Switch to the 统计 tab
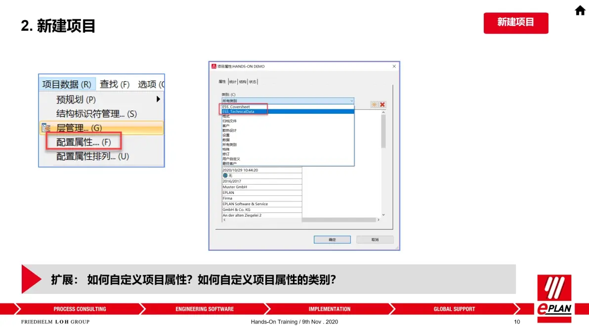The image size is (589, 332). pos(233,82)
